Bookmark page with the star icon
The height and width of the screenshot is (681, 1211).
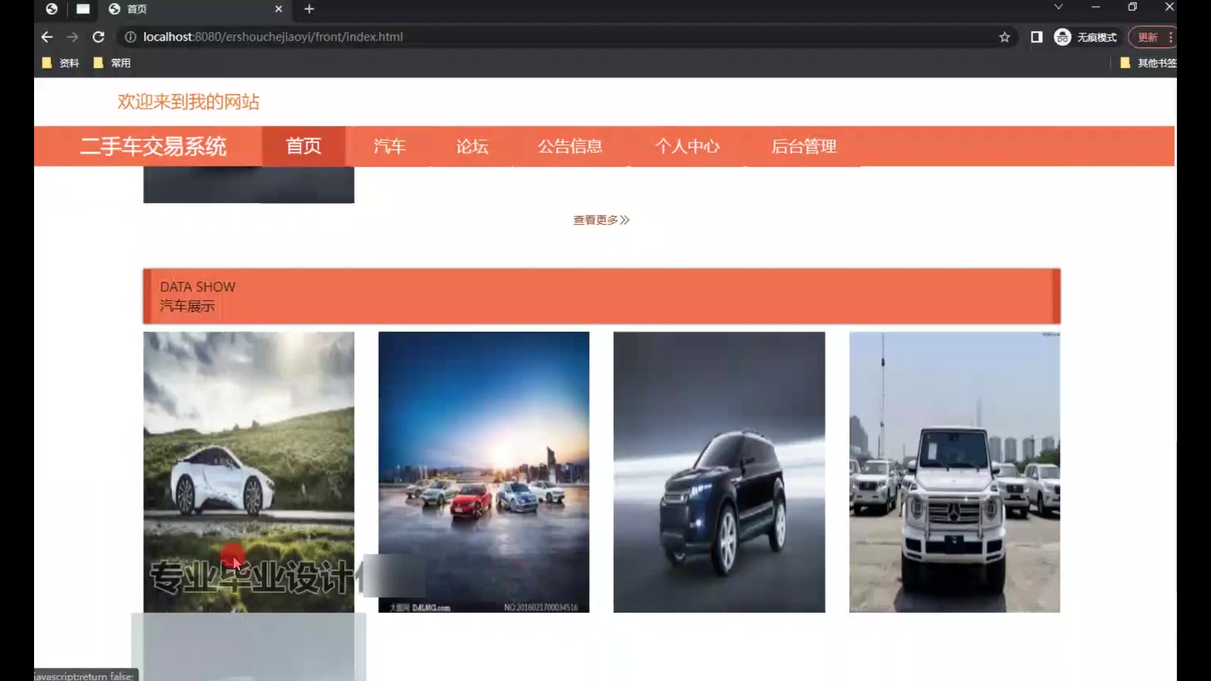(1005, 37)
